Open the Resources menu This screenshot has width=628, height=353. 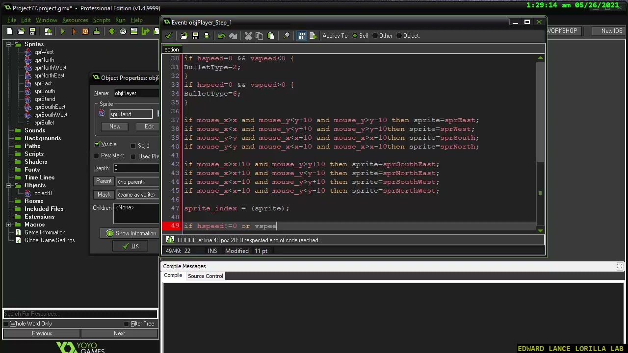[x=75, y=20]
